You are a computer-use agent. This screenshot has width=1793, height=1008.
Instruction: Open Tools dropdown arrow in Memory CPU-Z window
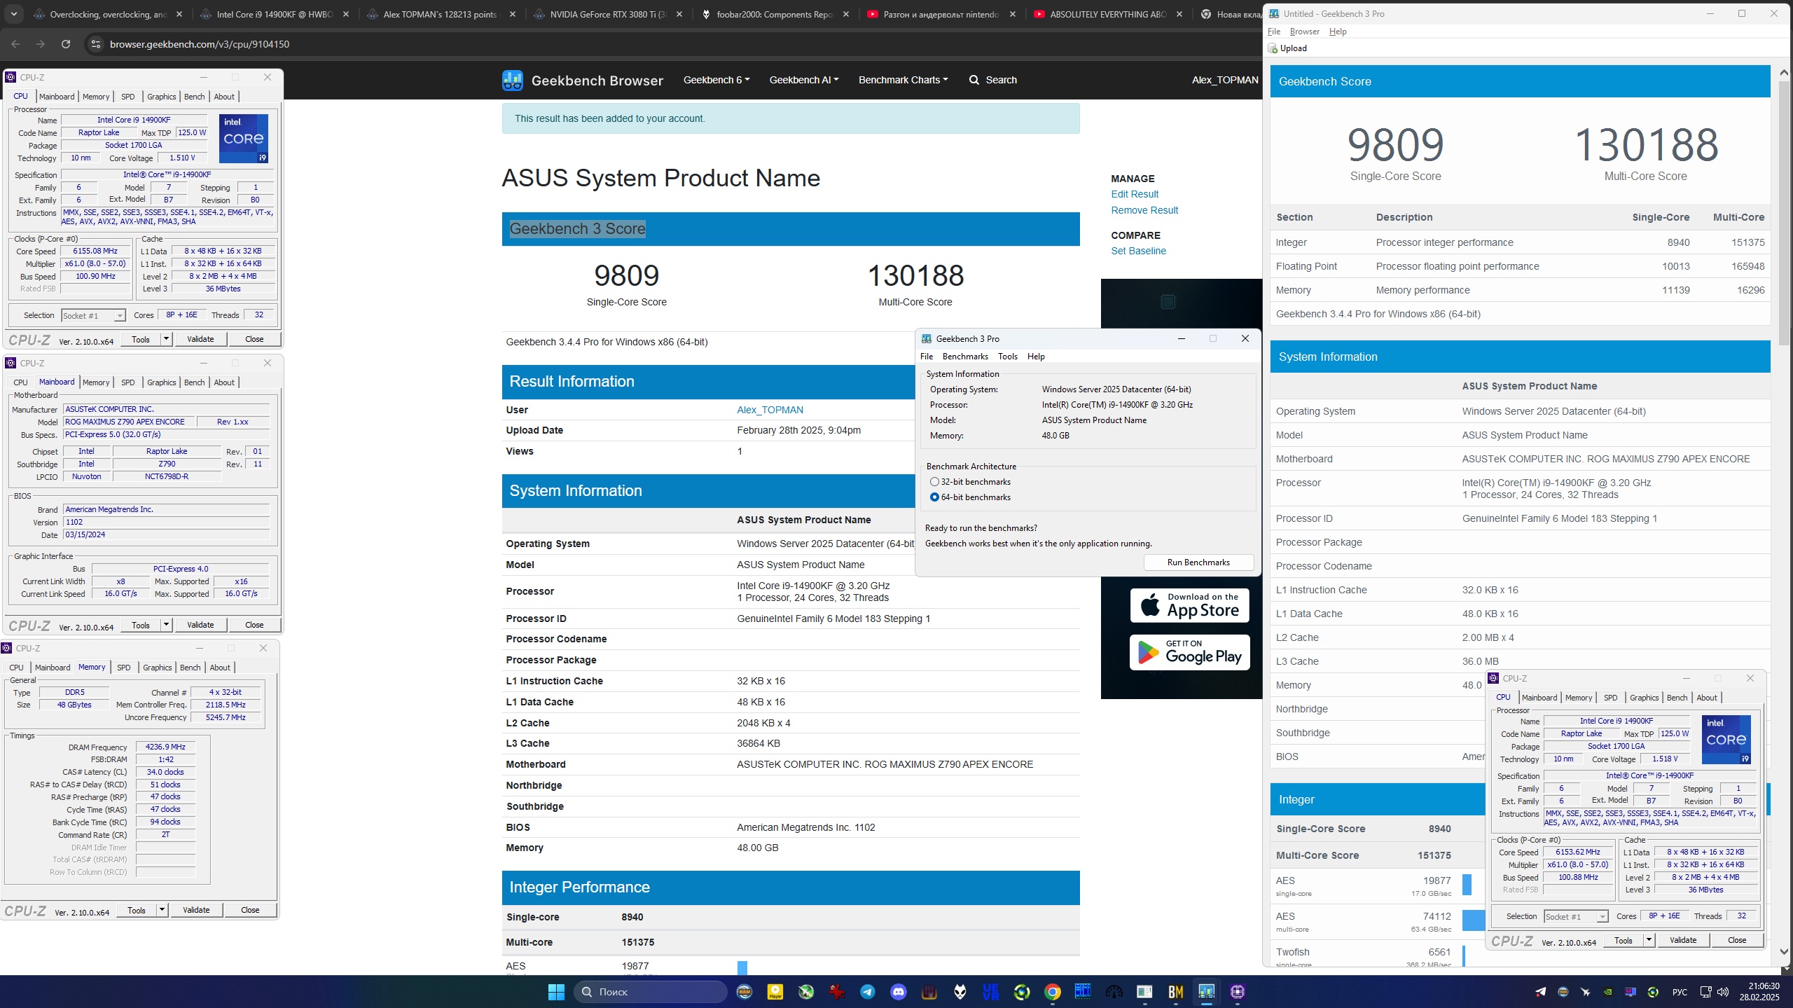pos(162,910)
